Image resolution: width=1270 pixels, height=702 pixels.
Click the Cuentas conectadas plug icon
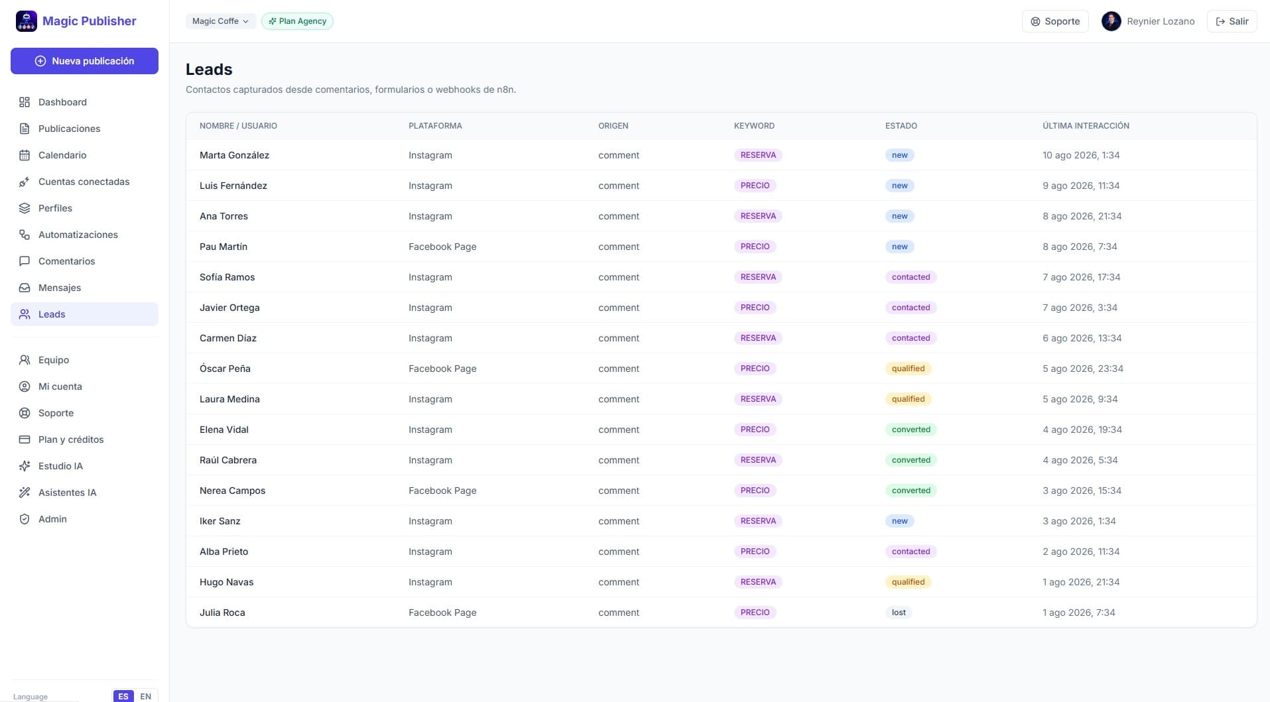coord(25,182)
